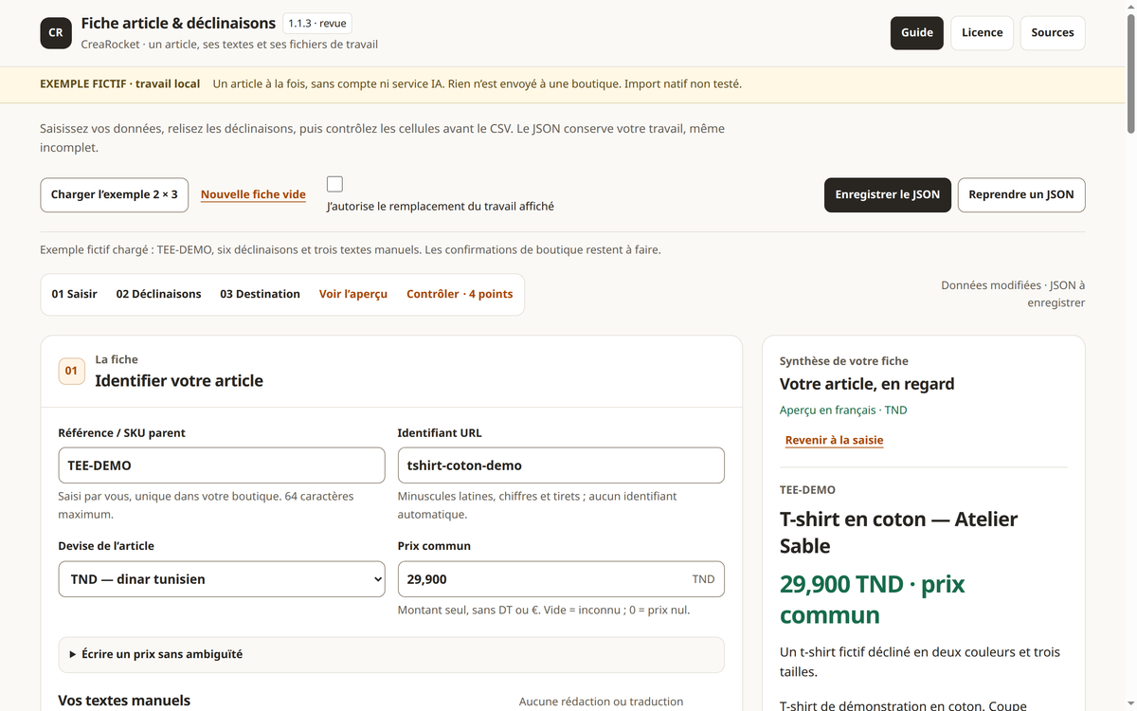Click the 'Vos textes manuels' heading
The width and height of the screenshot is (1137, 711).
pyautogui.click(x=124, y=701)
